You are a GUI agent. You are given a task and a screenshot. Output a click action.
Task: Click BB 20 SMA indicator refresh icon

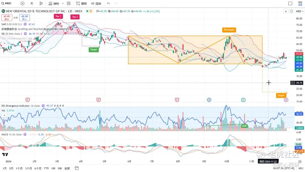[x=25, y=34]
